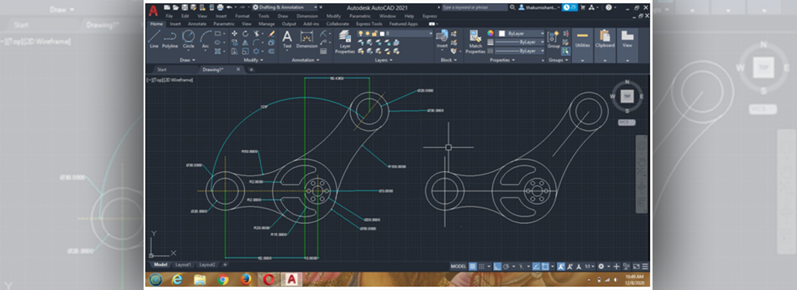Open the Layer Properties manager
This screenshot has width=797, height=290.
click(345, 41)
